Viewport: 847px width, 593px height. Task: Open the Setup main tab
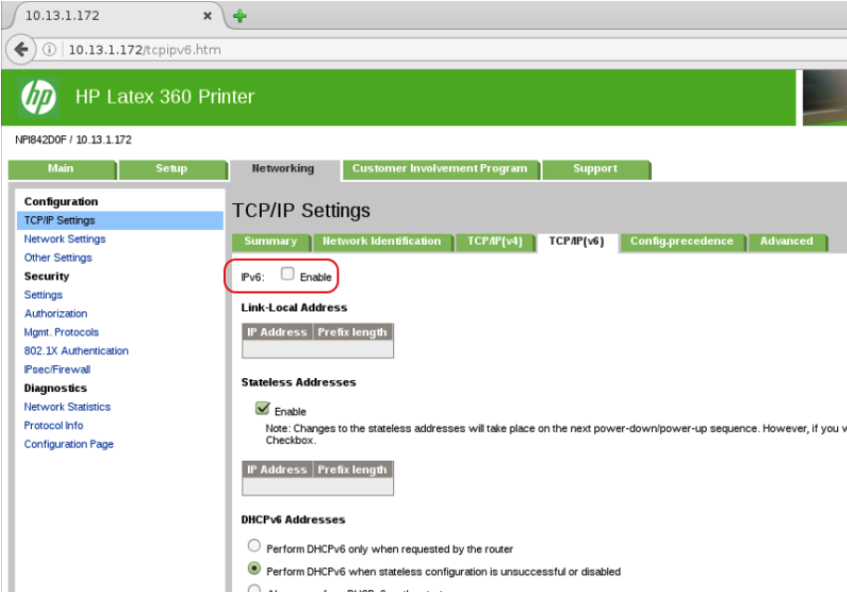[171, 169]
